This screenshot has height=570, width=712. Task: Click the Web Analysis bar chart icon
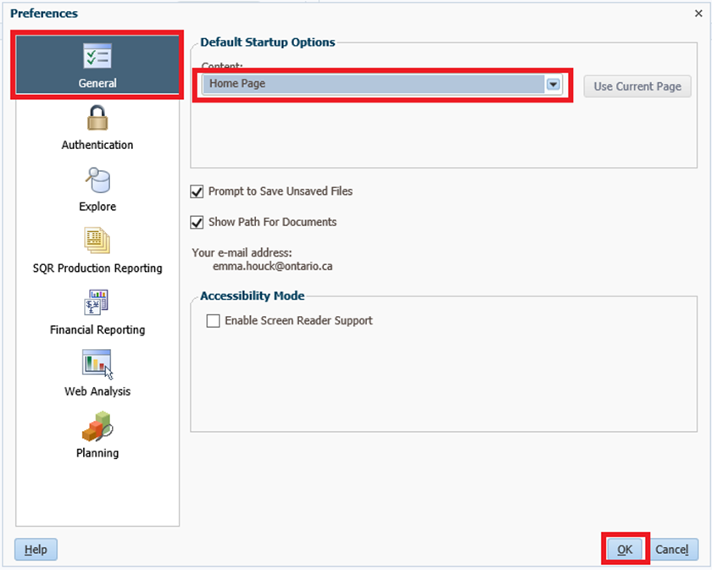click(97, 364)
